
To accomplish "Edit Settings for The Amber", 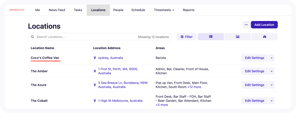I will (x=254, y=71).
